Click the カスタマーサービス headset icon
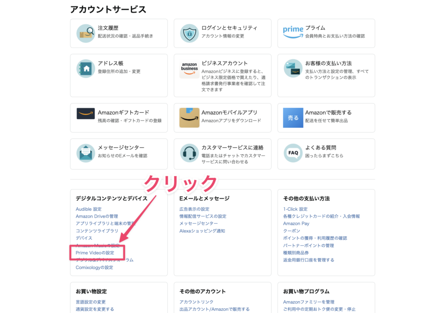Image resolution: width=445 pixels, height=313 pixels. coord(189,153)
